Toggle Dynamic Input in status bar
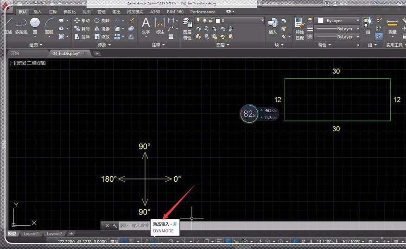Screen dimensions: 406x249 pyautogui.click(x=152, y=242)
